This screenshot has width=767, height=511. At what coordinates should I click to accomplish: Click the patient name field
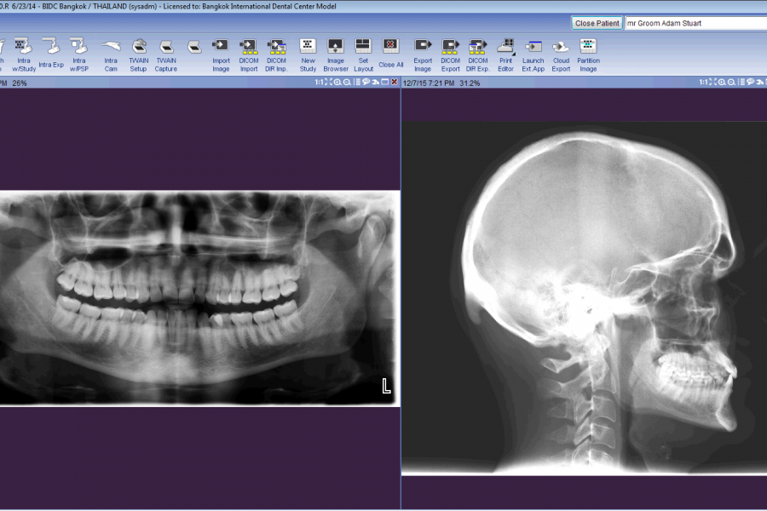693,23
